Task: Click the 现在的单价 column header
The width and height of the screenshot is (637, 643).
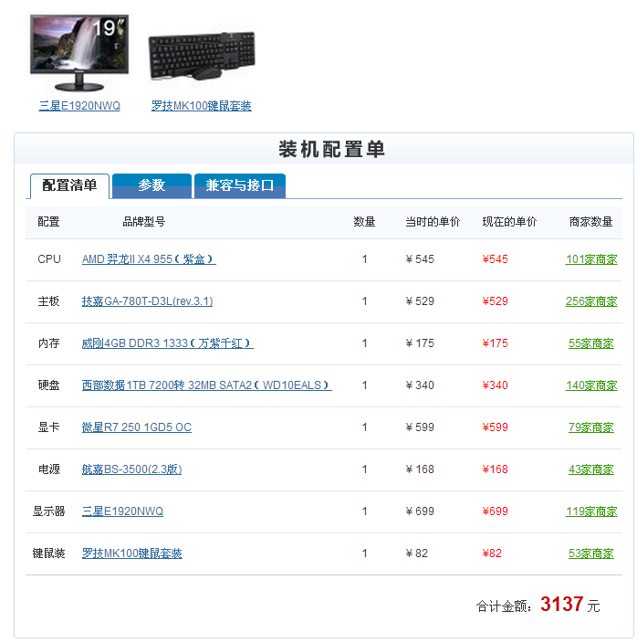Action: point(509,222)
